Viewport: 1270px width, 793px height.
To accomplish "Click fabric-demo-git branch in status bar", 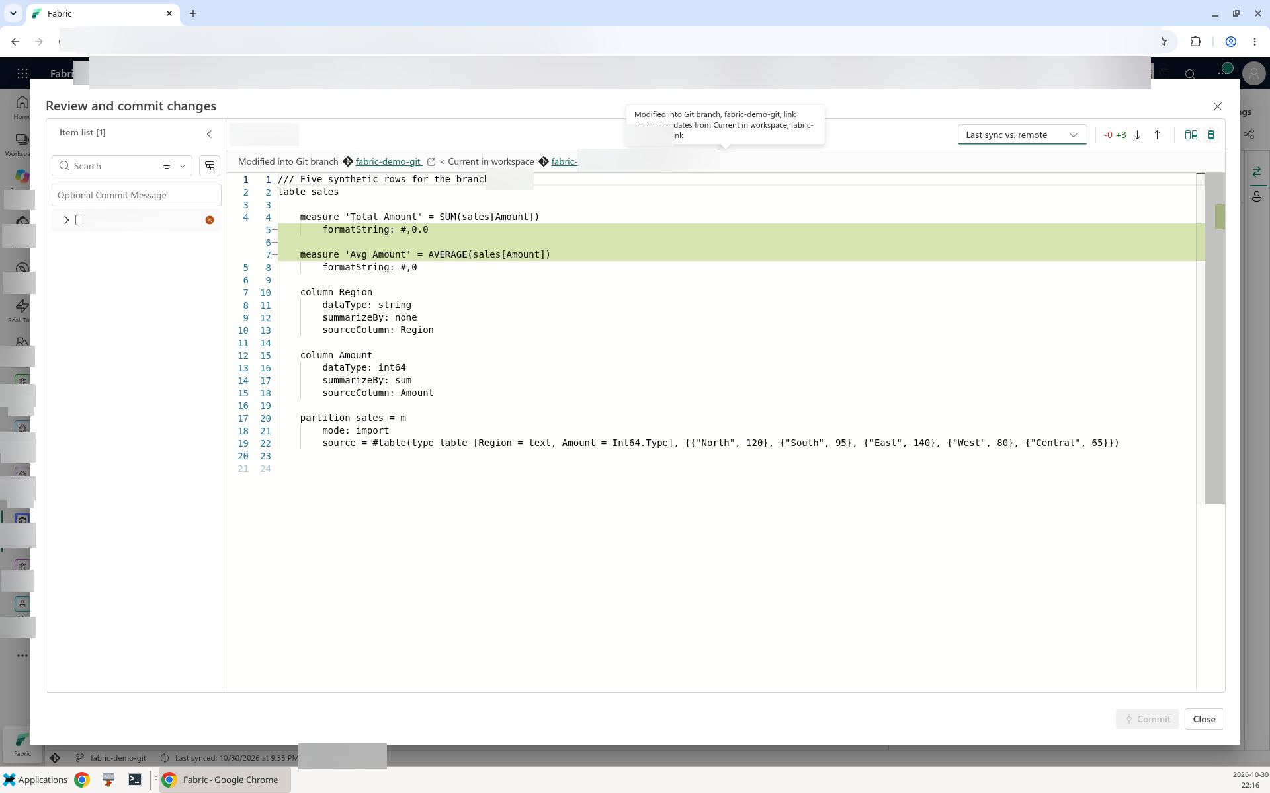I will click(111, 758).
